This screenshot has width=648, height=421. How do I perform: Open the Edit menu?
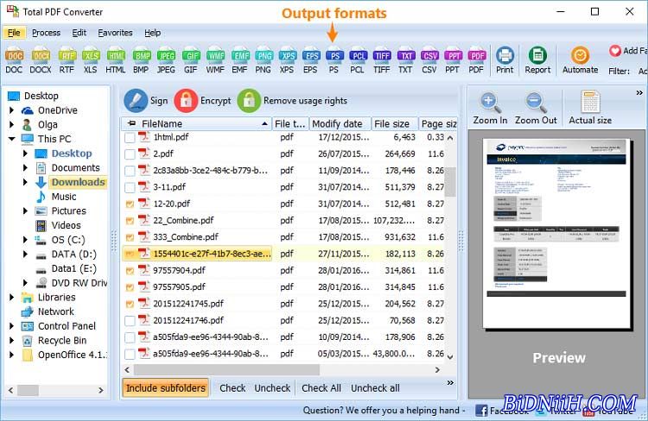[x=79, y=33]
